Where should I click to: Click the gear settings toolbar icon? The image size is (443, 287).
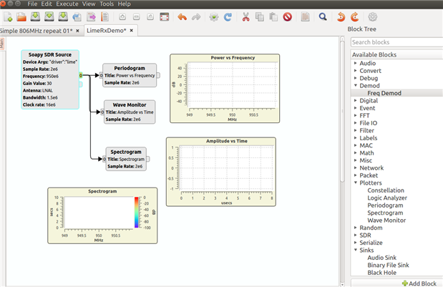coord(372,16)
